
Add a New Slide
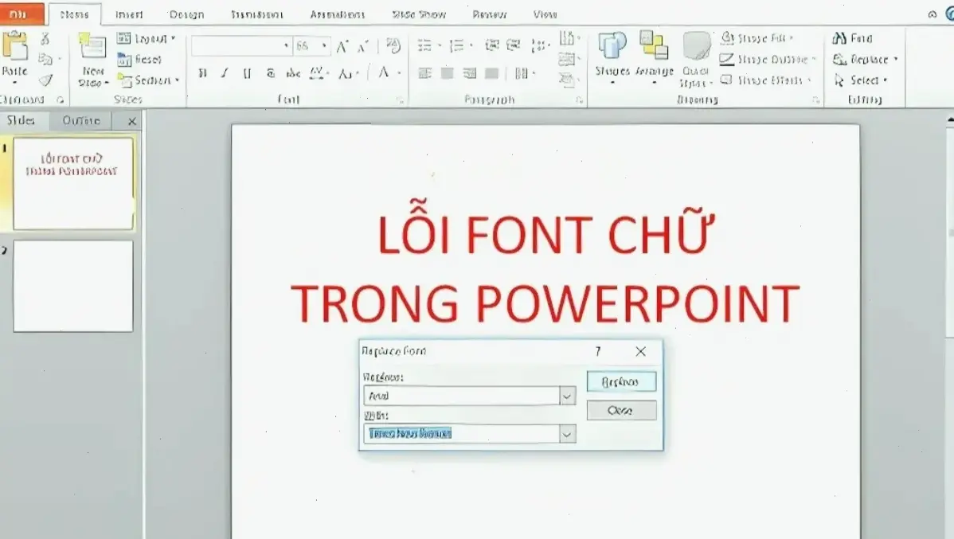click(x=92, y=60)
